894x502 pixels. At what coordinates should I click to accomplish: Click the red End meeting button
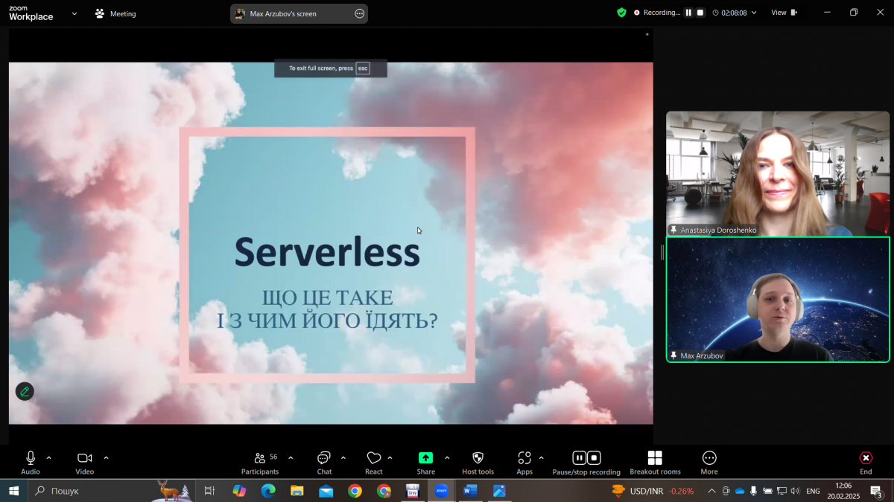pos(866,458)
